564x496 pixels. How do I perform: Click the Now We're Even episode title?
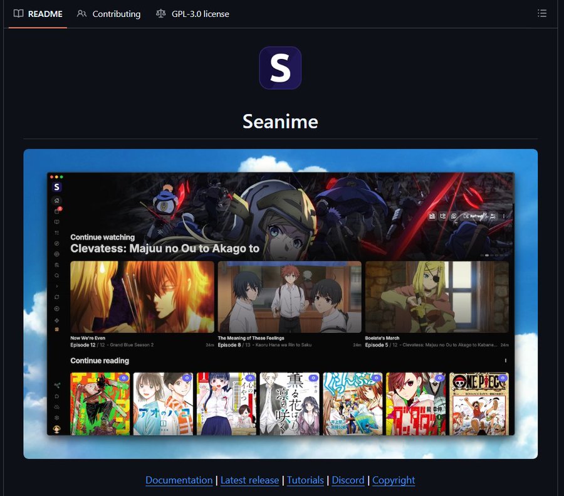click(88, 338)
